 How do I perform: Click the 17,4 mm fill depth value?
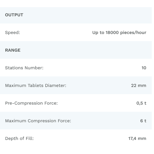coord(137,139)
